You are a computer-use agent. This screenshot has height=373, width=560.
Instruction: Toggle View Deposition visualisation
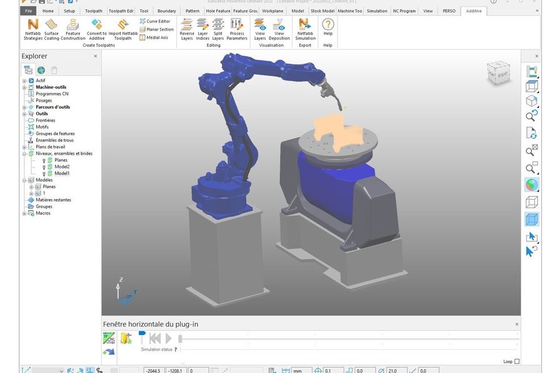tap(279, 29)
